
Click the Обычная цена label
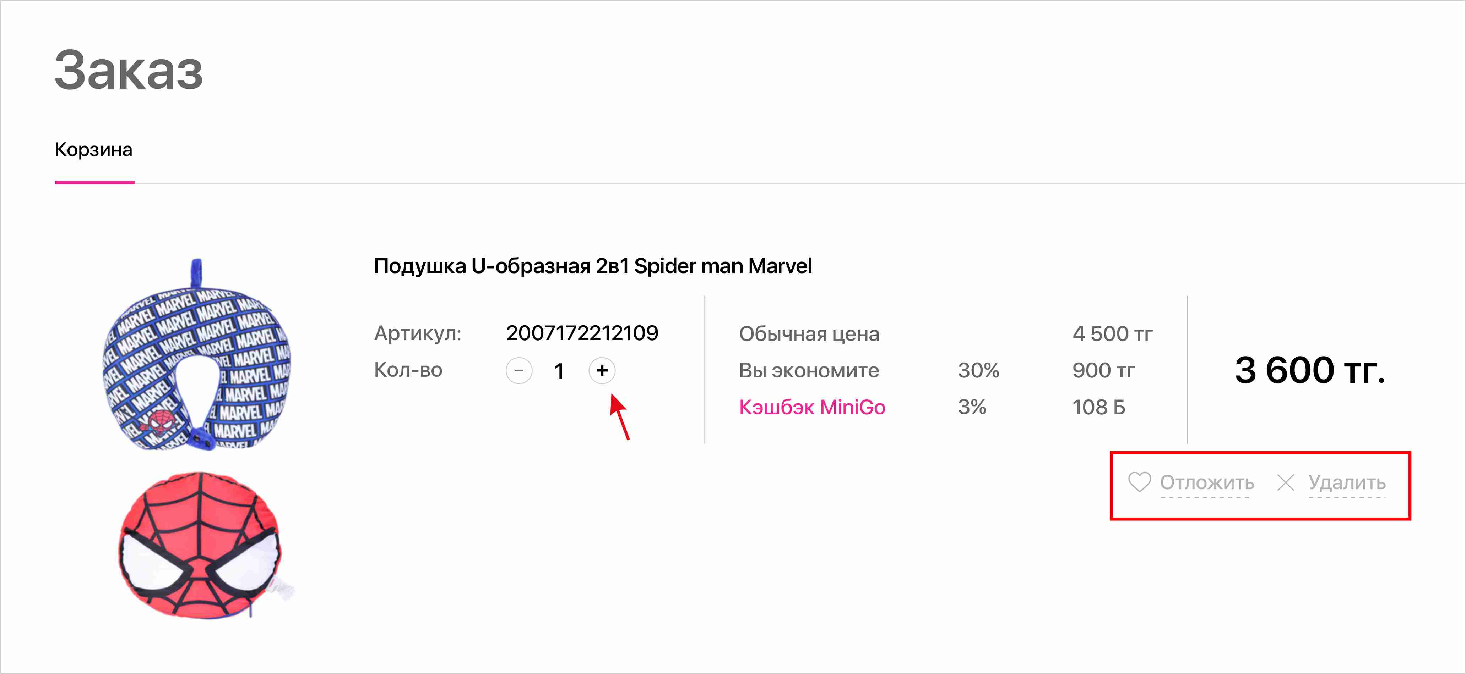coord(809,334)
